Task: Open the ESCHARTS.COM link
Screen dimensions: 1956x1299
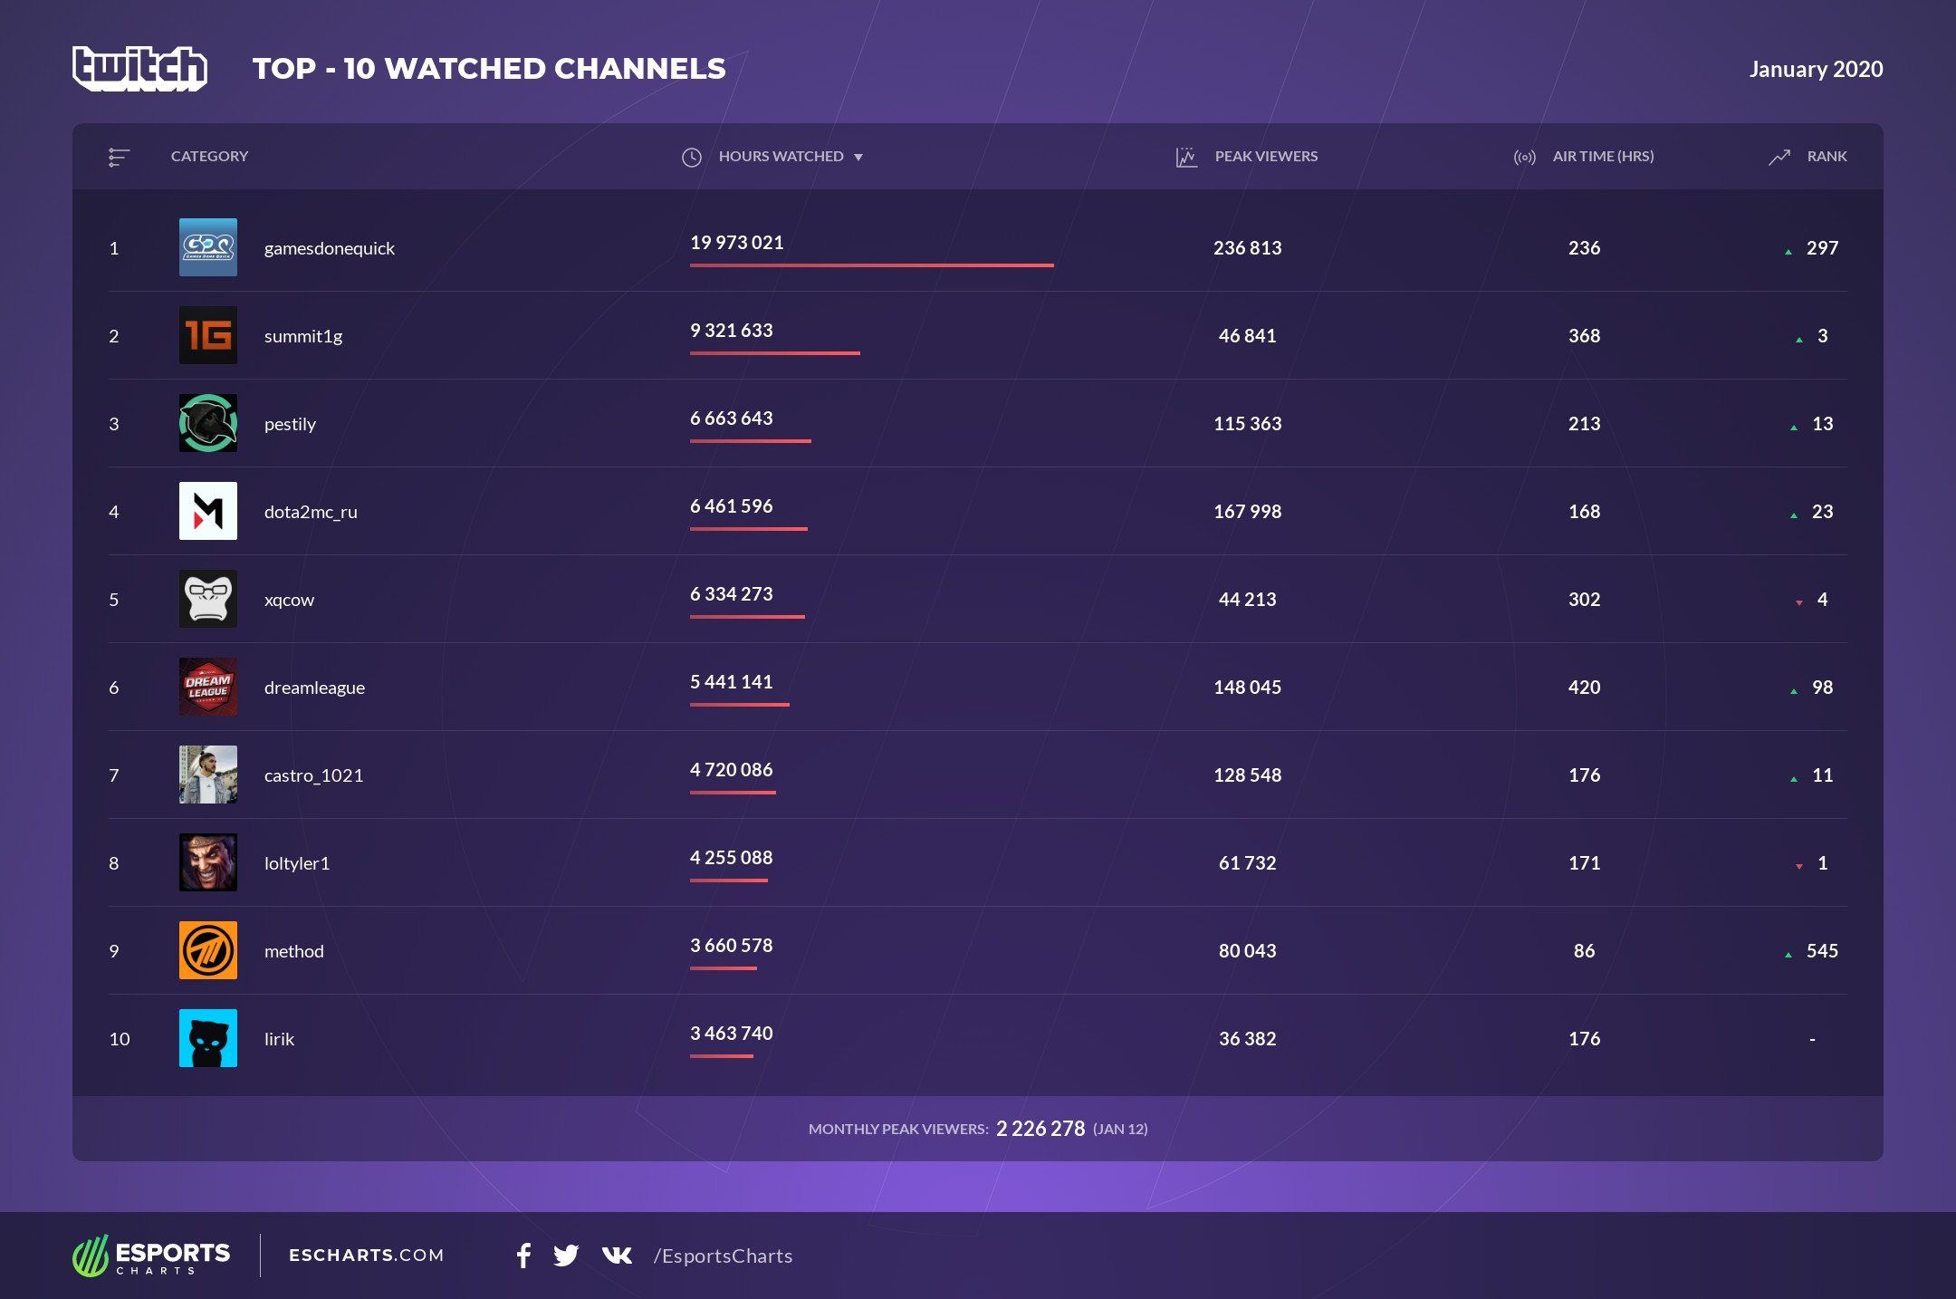Action: [x=366, y=1256]
